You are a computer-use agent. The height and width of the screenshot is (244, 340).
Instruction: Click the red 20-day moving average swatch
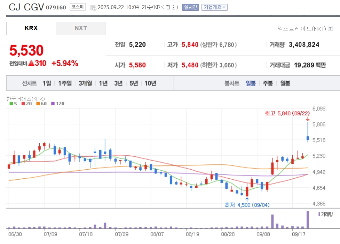click(x=23, y=104)
